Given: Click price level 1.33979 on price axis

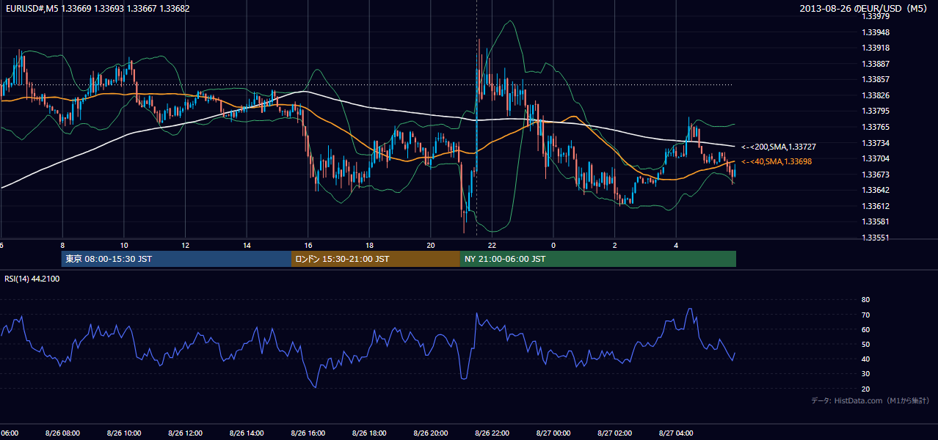Looking at the screenshot, I should click(876, 17).
